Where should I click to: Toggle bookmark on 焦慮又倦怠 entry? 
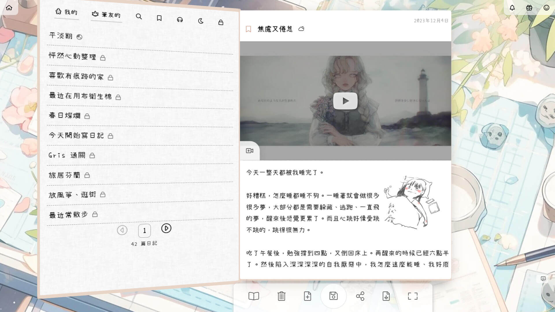[248, 29]
